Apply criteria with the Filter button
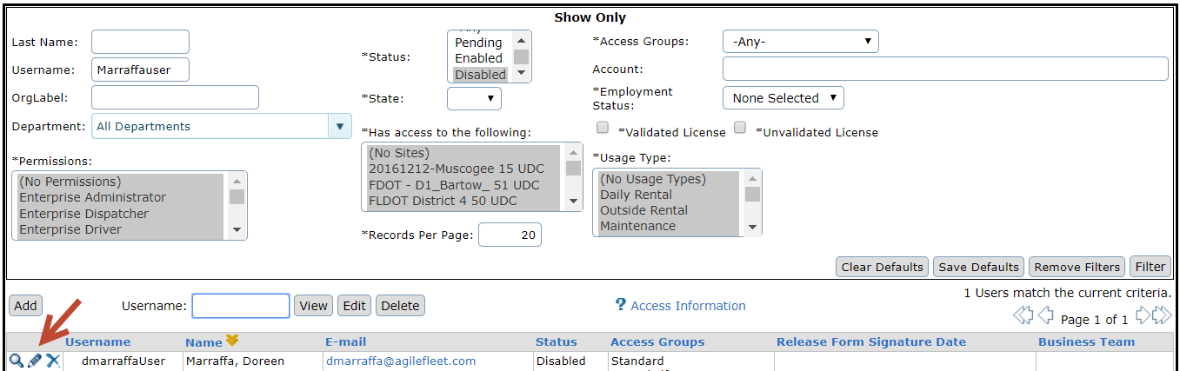 click(1150, 267)
